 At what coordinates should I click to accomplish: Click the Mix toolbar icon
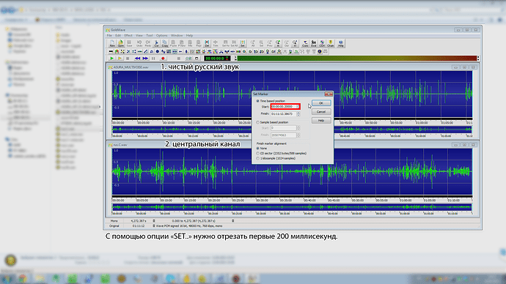[x=190, y=43]
